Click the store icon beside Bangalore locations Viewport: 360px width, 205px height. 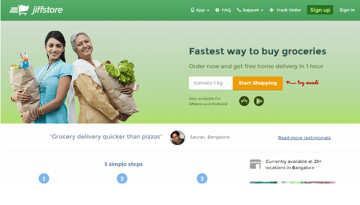pos(255,165)
